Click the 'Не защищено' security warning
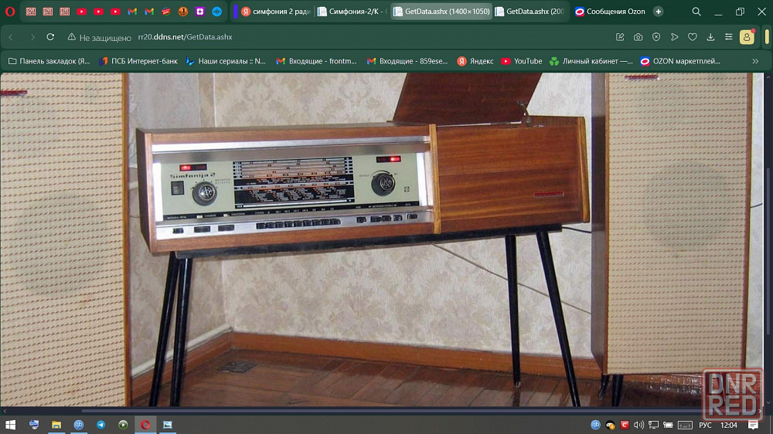773x434 pixels. point(100,37)
